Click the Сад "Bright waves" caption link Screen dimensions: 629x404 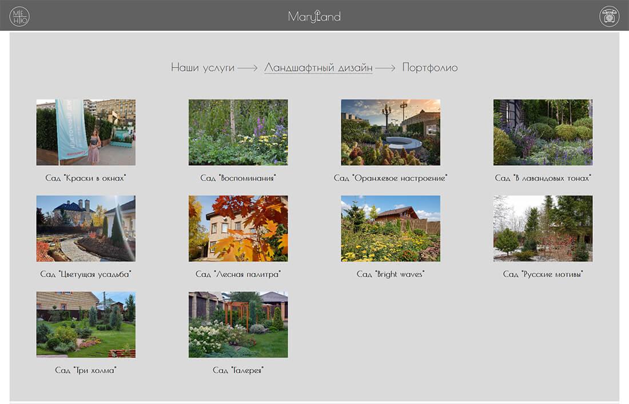point(391,274)
